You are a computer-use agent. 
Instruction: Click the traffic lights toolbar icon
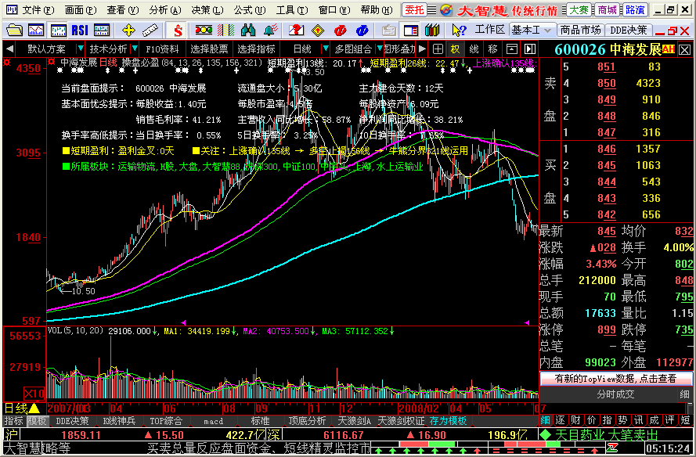tap(204, 31)
